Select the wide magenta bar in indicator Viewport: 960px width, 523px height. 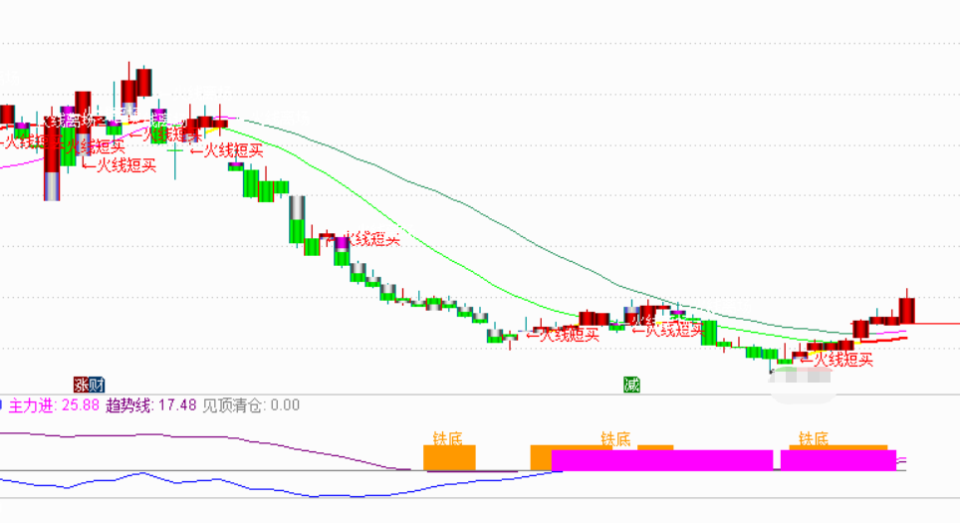(661, 460)
